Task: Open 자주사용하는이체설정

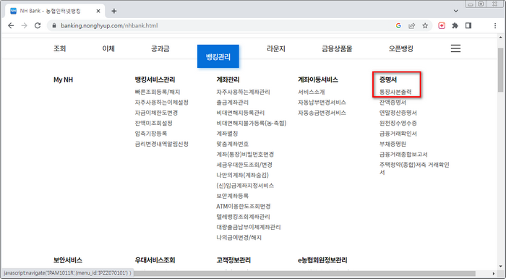Action: tap(162, 102)
